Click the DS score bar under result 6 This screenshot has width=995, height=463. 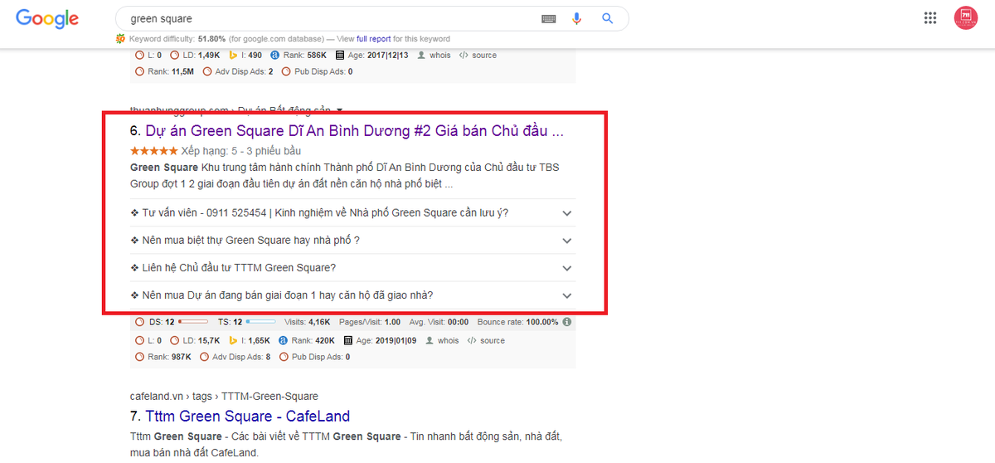193,322
